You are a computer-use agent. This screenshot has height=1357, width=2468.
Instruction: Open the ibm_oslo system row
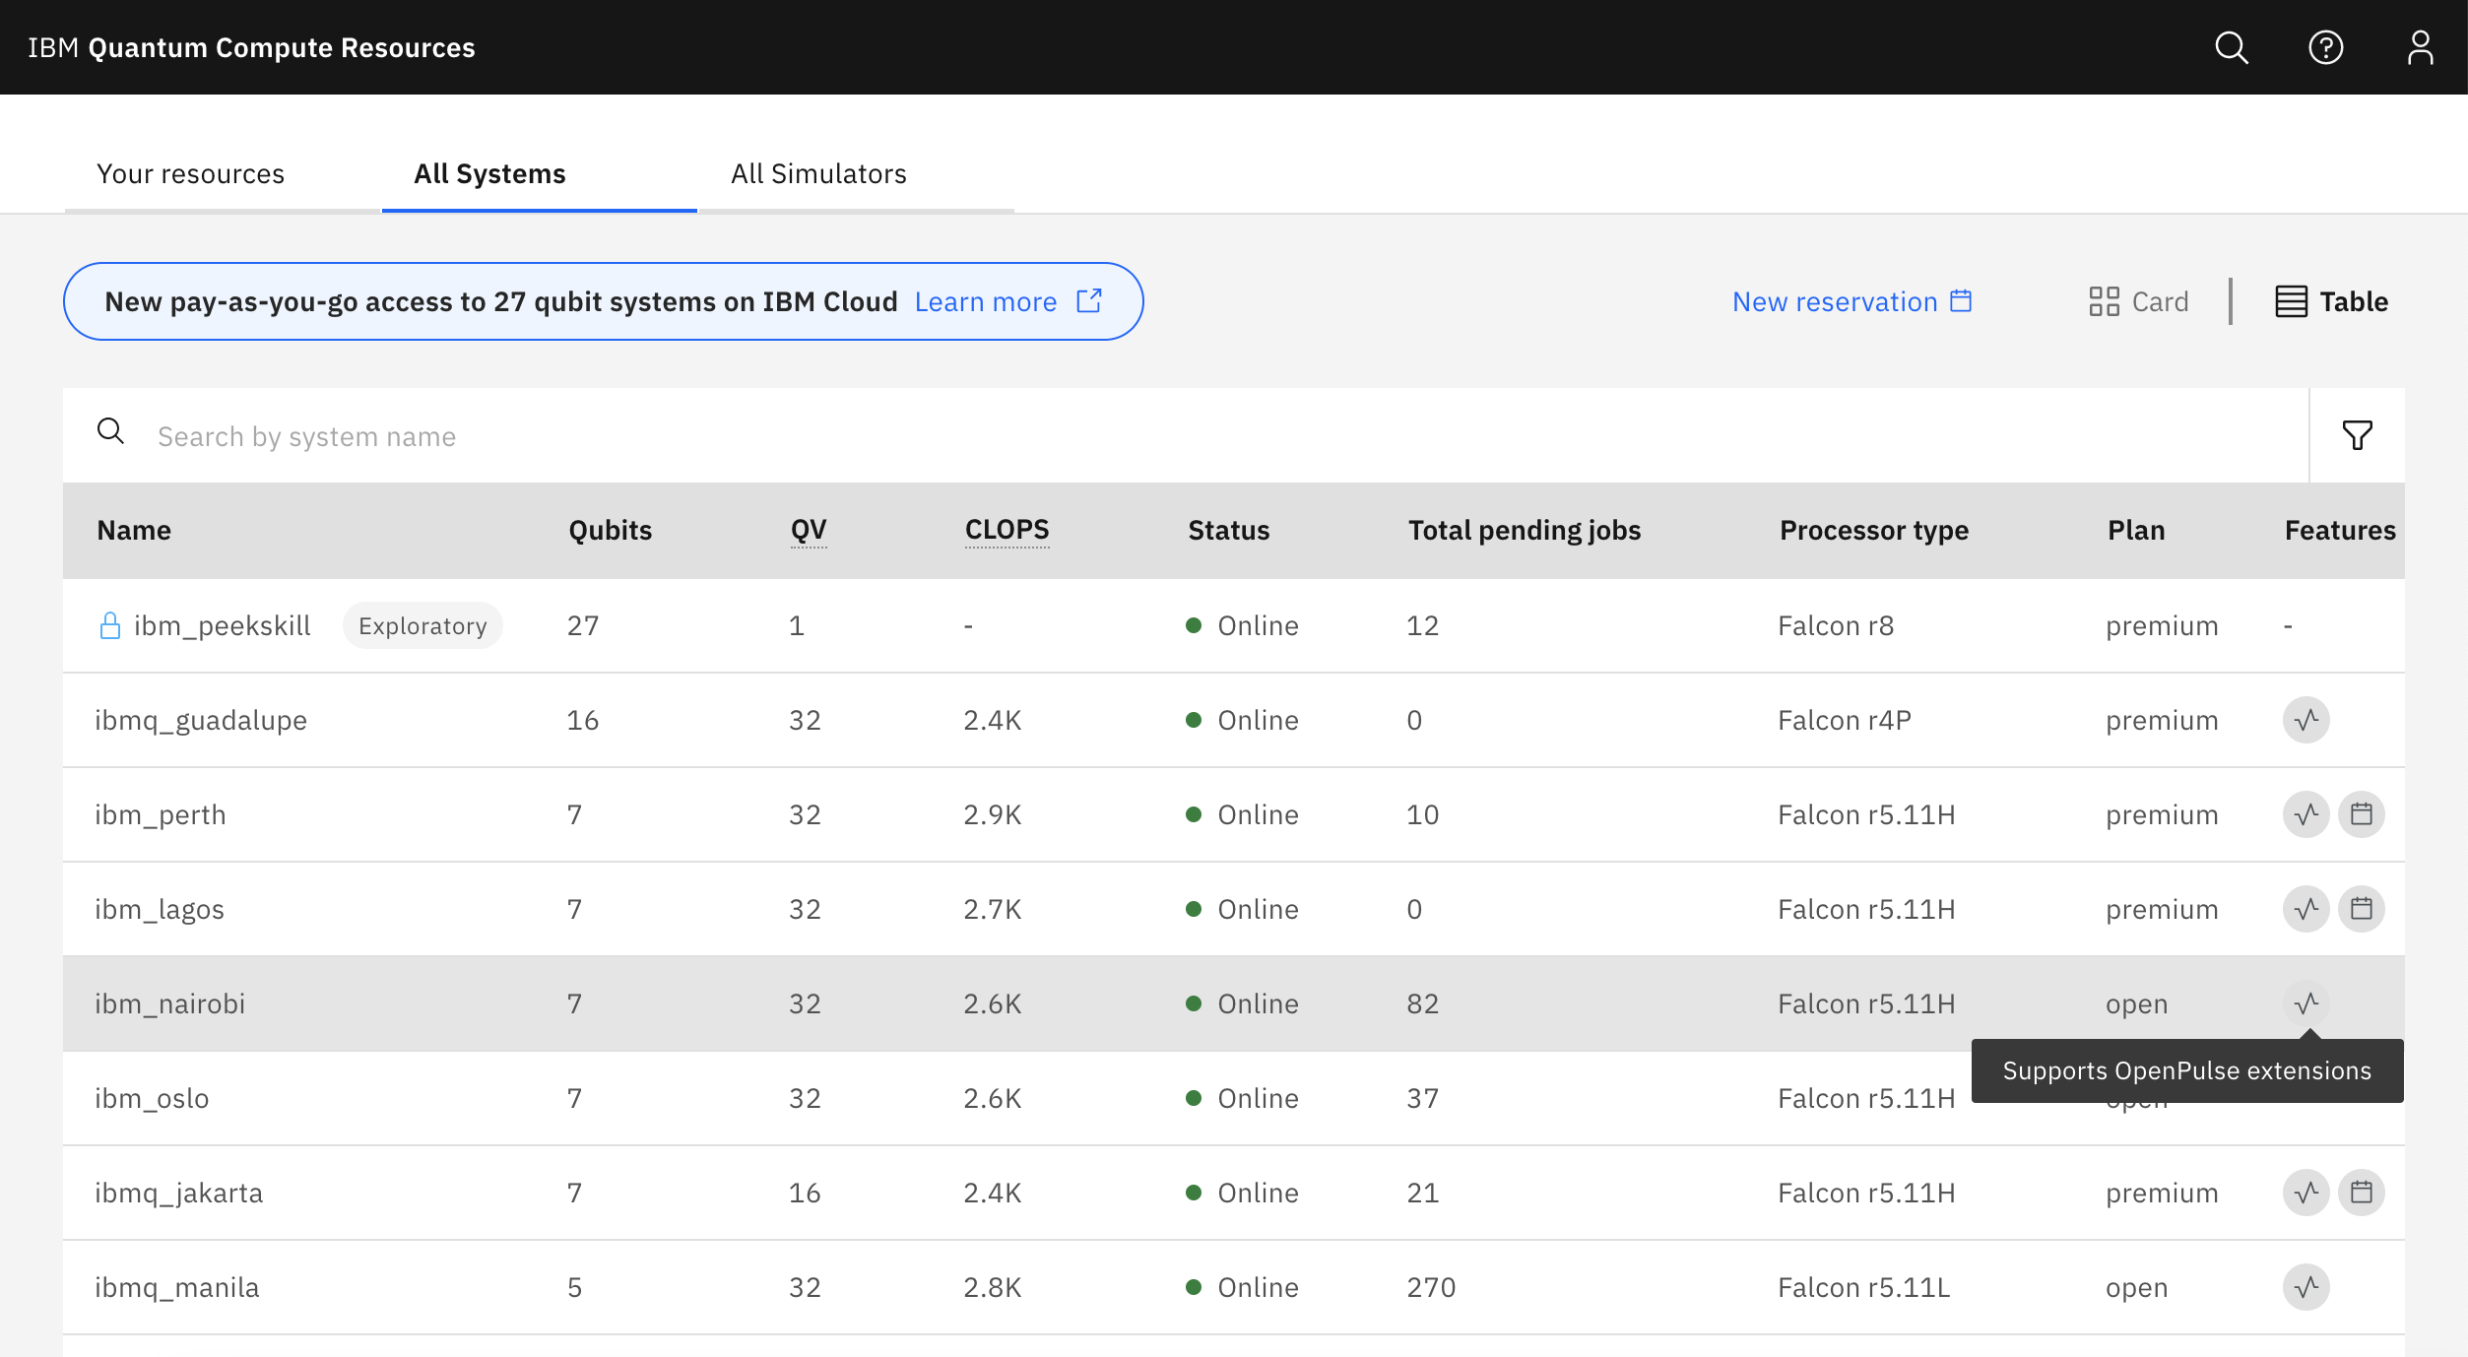click(x=1234, y=1098)
